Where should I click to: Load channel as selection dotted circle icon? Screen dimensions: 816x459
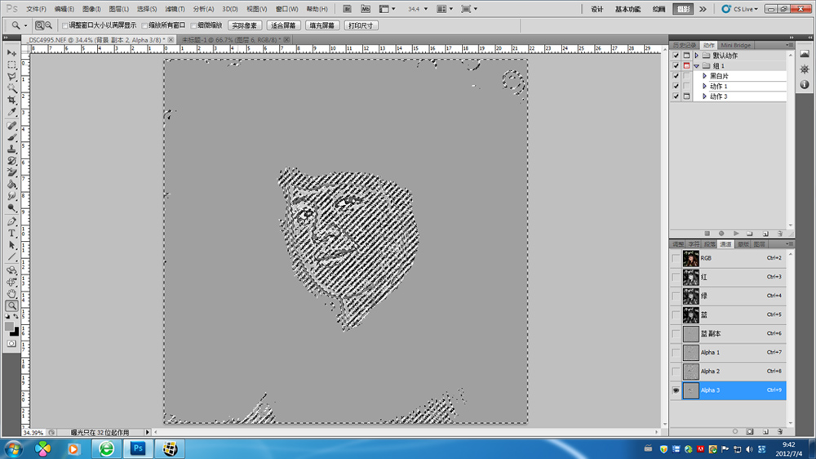pyautogui.click(x=734, y=430)
